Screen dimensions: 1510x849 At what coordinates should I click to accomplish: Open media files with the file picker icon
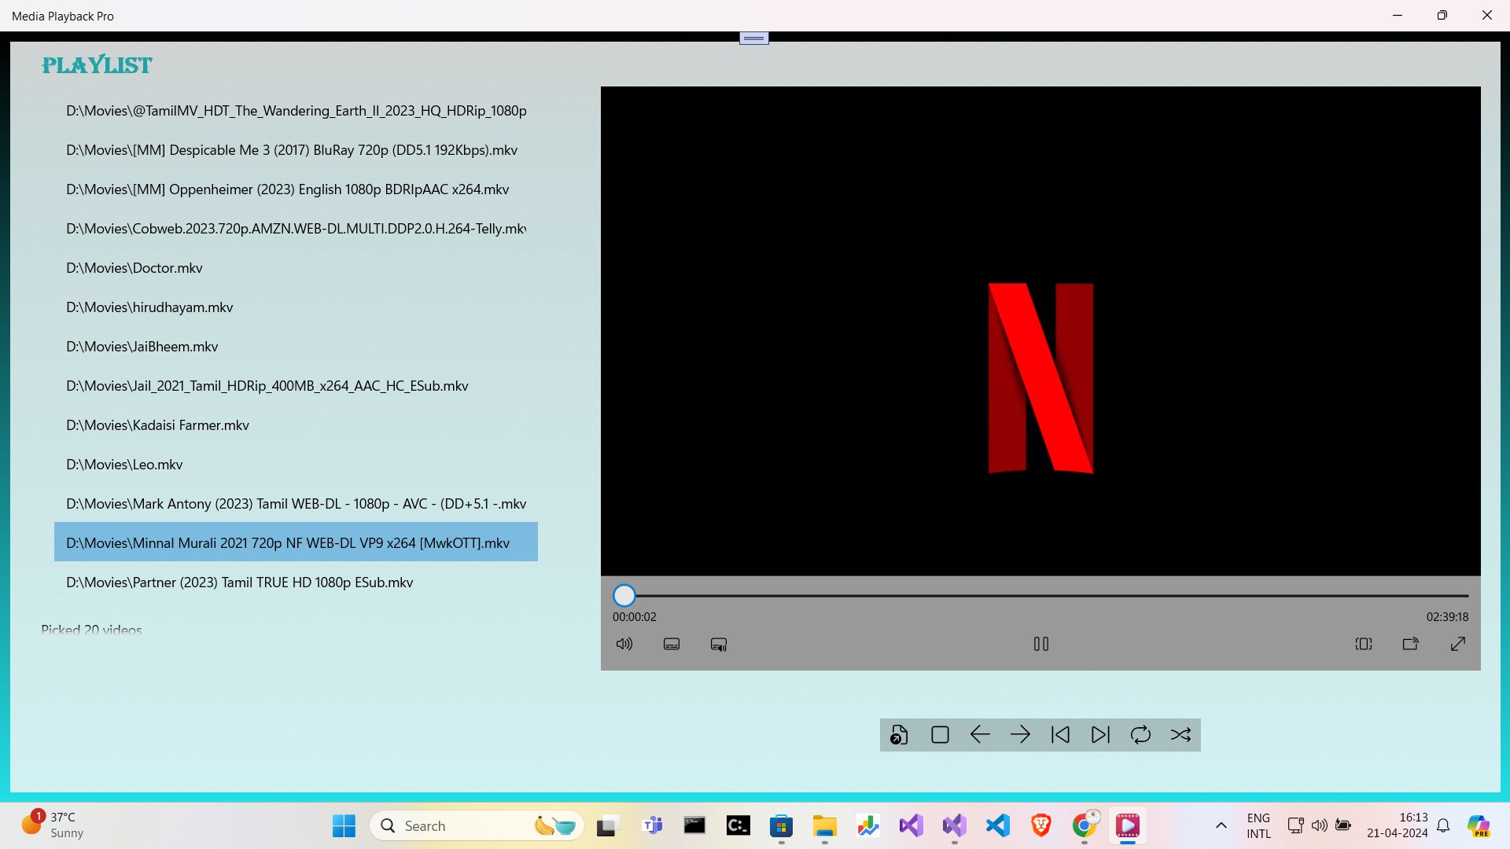pos(899,735)
